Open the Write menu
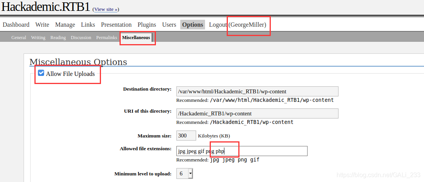424x182 pixels. pos(42,25)
